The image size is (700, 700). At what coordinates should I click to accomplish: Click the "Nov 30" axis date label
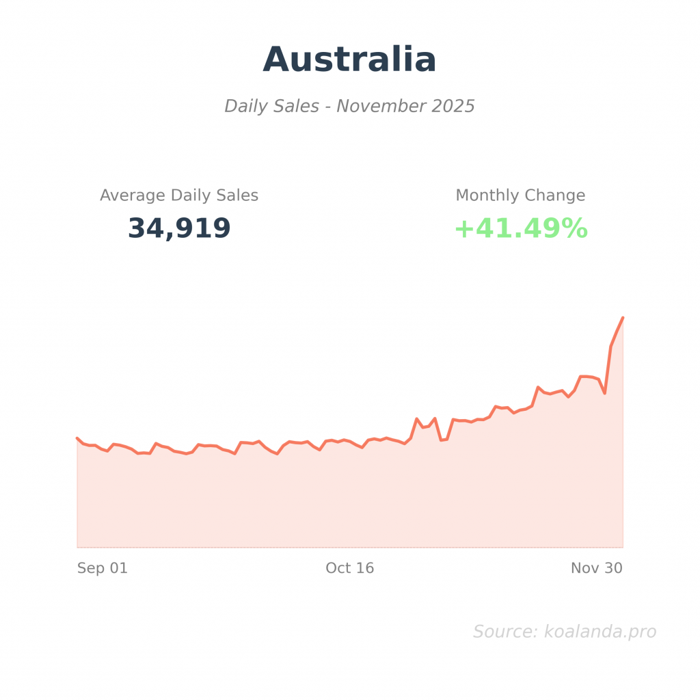[596, 568]
